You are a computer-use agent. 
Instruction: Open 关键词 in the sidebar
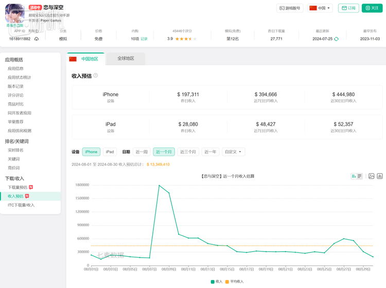13,159
